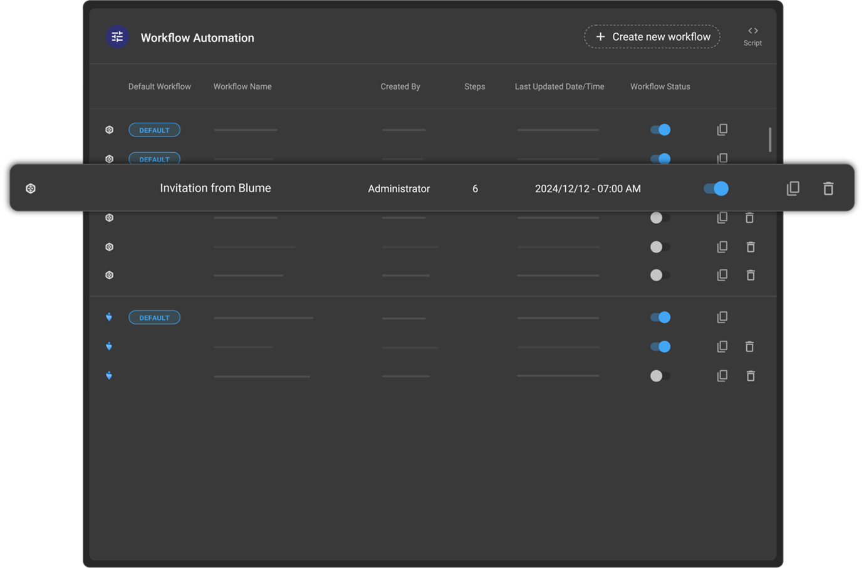
Task: Click the Invitation from Blume row type icon
Action: pyautogui.click(x=31, y=188)
